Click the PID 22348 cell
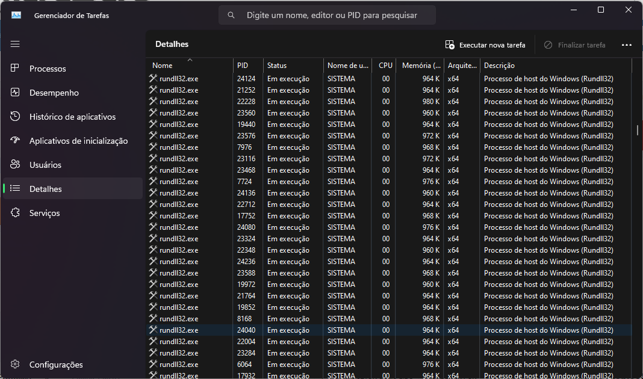The image size is (643, 379). 246,250
